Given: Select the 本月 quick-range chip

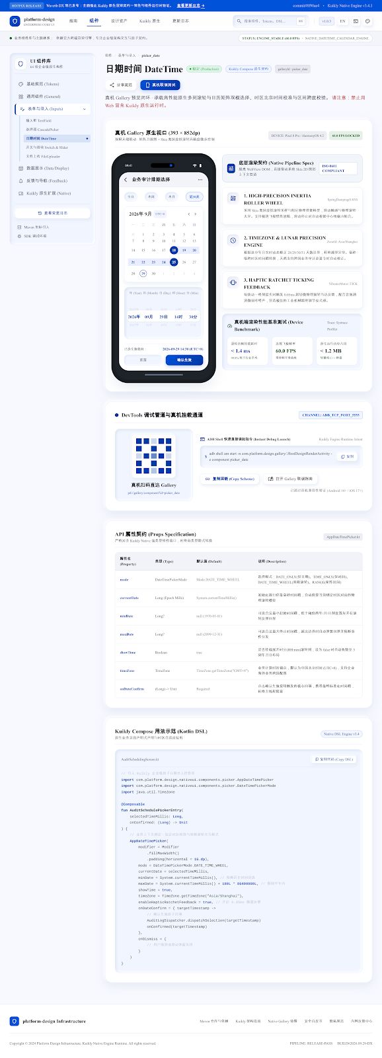Looking at the screenshot, I should pyautogui.click(x=171, y=196).
